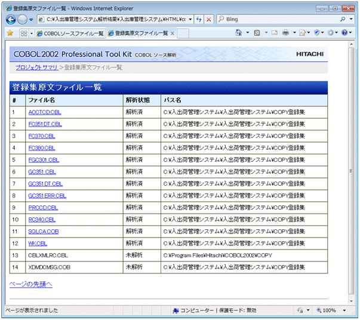360x320 pixels.
Task: Click the browser Forward arrow button
Action: click(22, 20)
